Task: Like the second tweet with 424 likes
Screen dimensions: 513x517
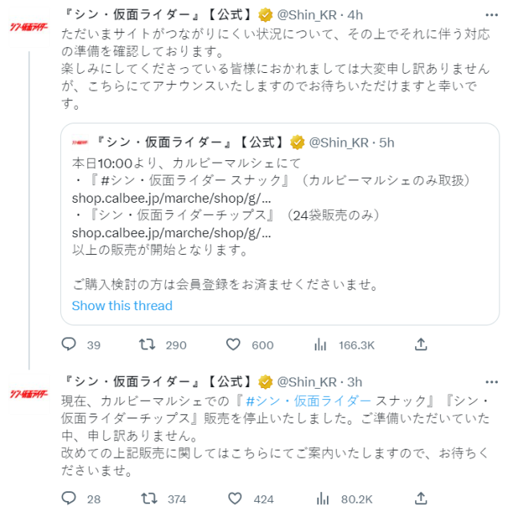Action: click(233, 499)
